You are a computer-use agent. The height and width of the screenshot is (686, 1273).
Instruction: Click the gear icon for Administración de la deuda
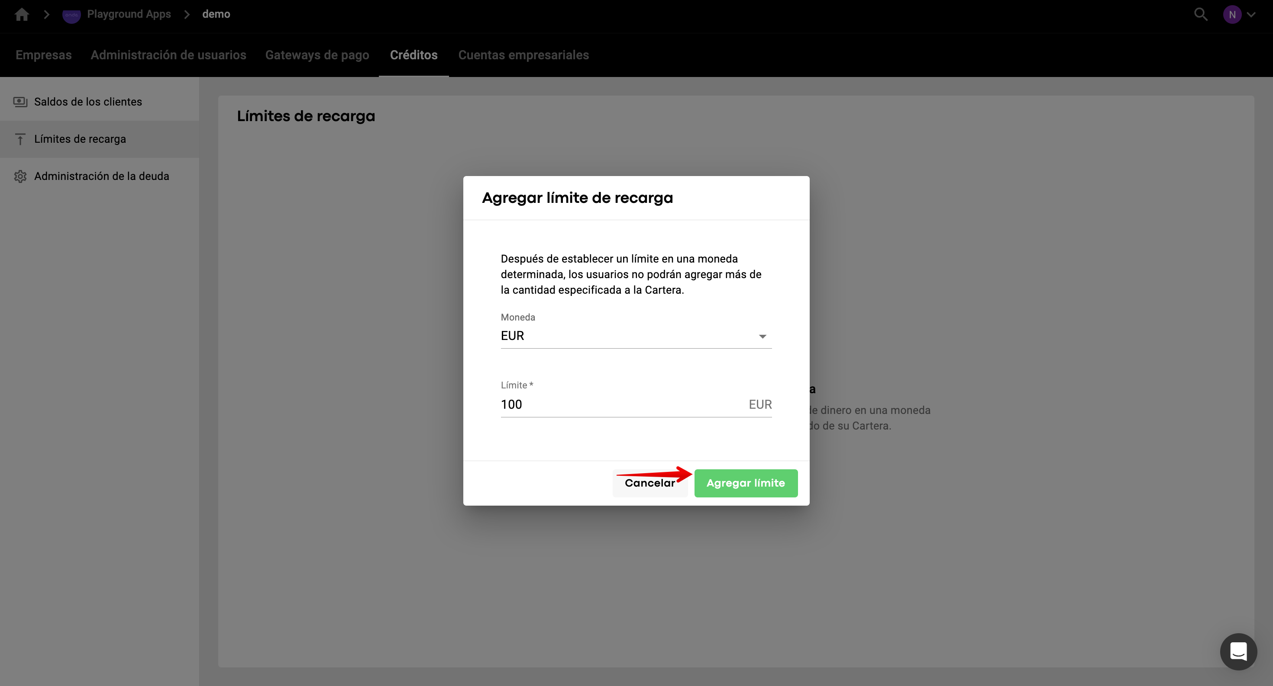pyautogui.click(x=20, y=176)
